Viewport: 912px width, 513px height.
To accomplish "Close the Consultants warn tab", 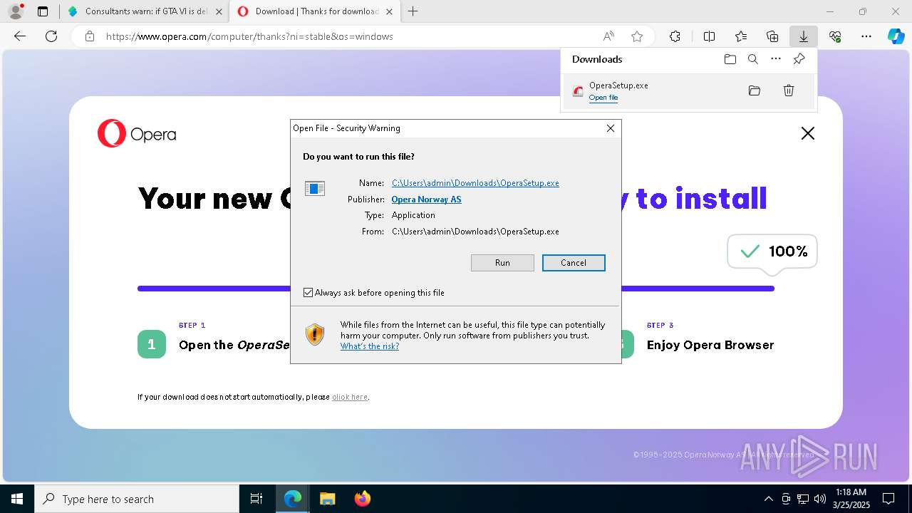I will [x=219, y=11].
